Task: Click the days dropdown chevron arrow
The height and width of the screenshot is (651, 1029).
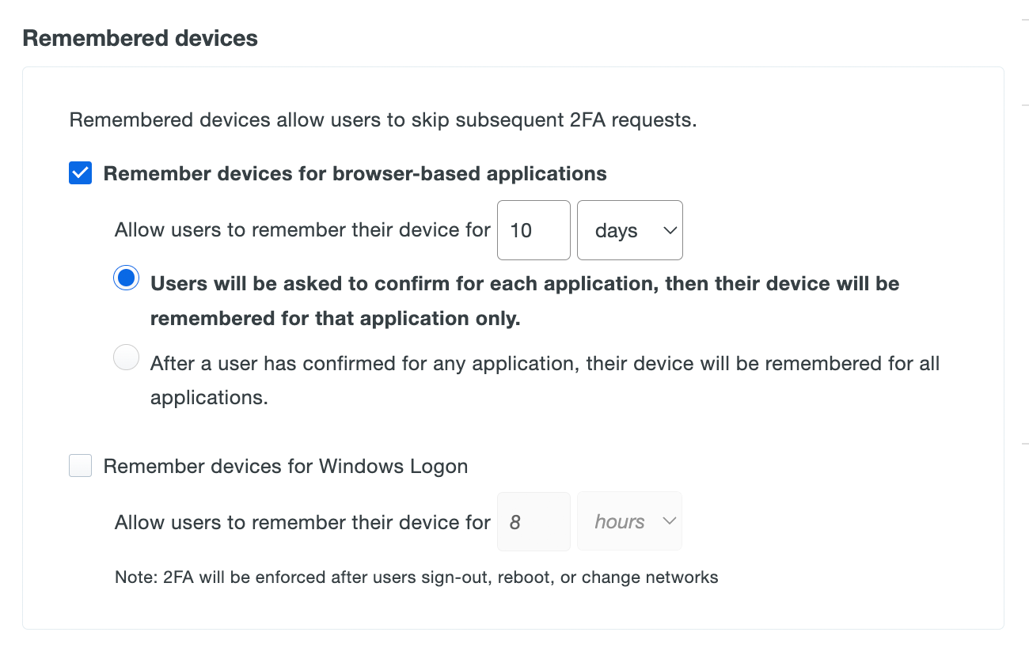Action: click(670, 230)
